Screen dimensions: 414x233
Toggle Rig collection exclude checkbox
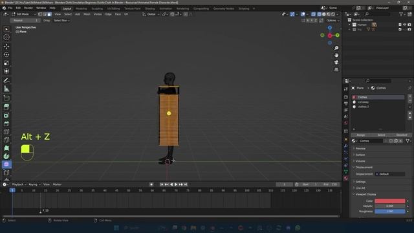click(400, 29)
